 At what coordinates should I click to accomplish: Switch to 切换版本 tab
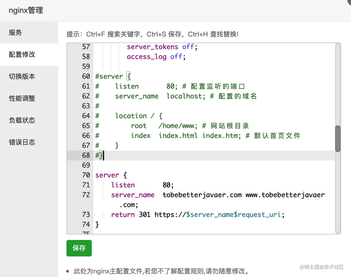[x=29, y=77]
